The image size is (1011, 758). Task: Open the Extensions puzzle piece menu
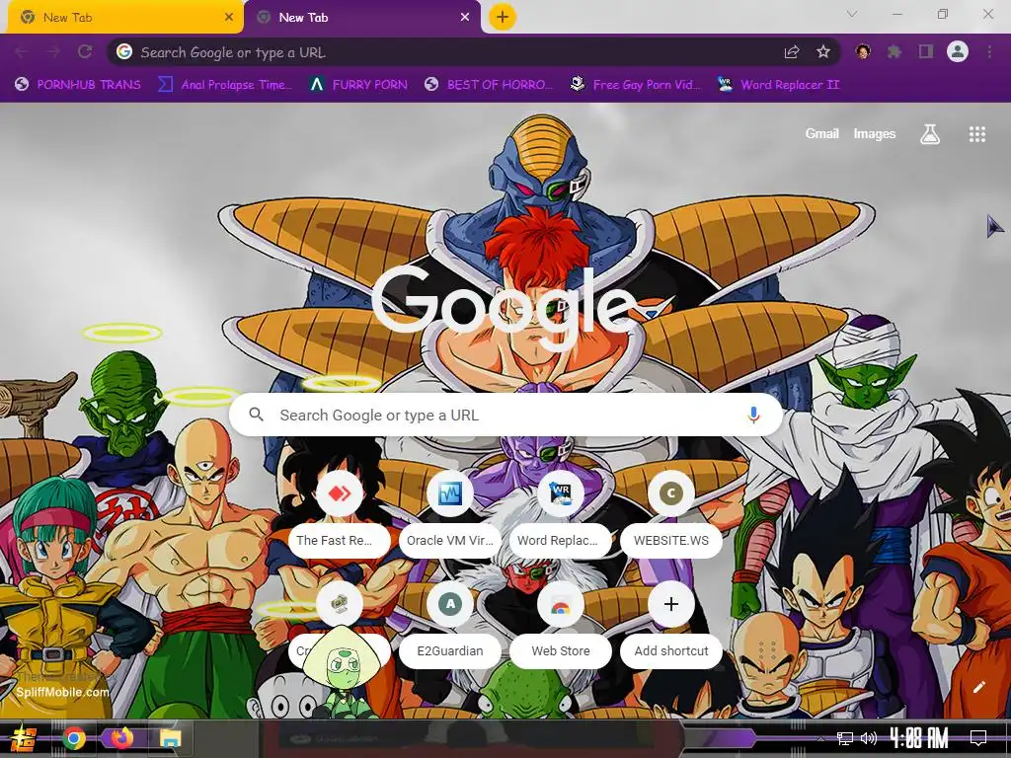[894, 51]
